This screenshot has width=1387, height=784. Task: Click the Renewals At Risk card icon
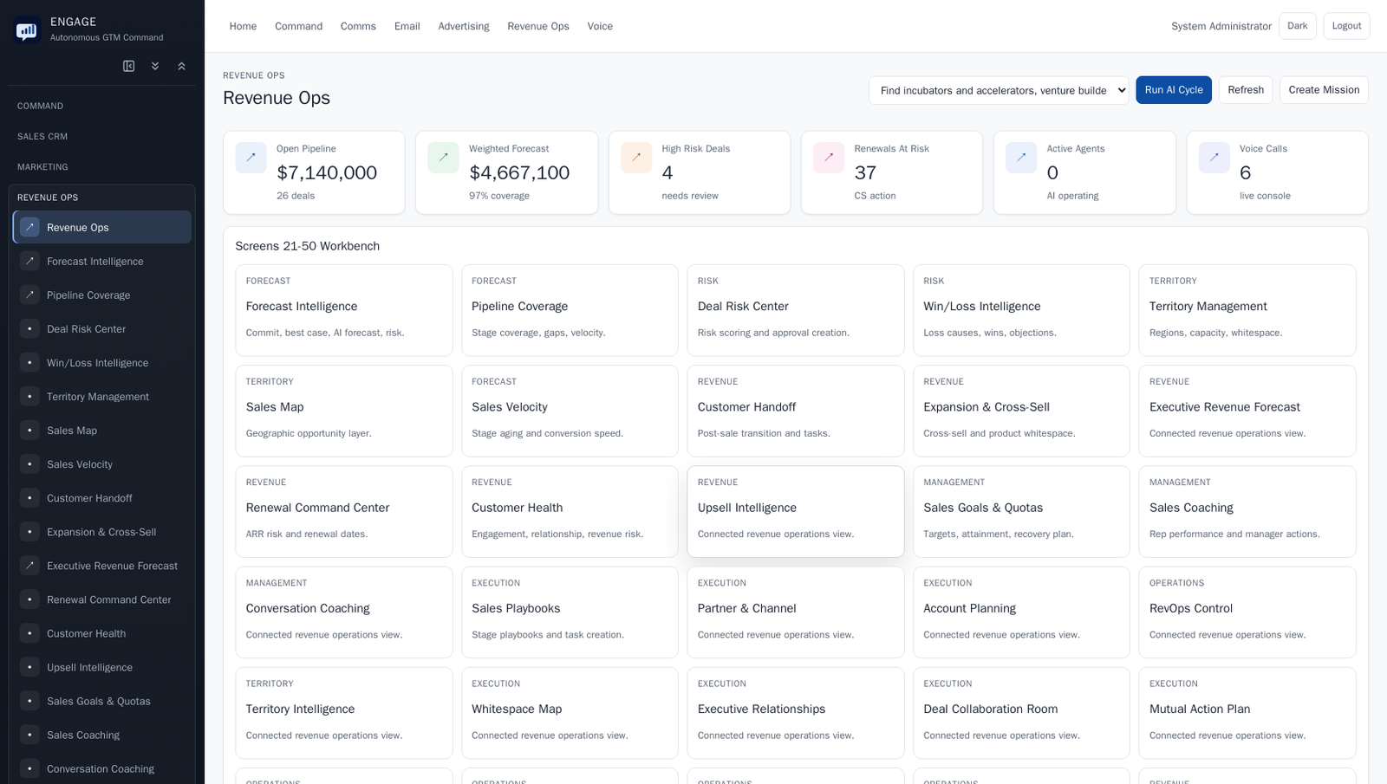tap(829, 158)
